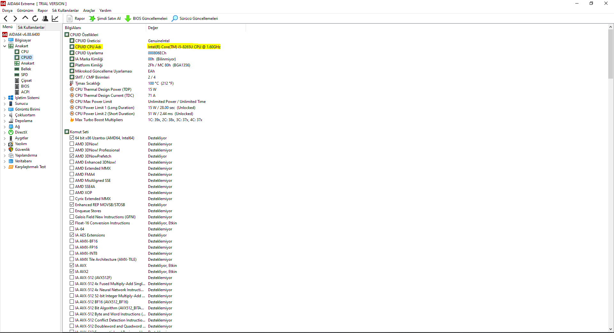Click the BIOS Güncellemeleri green download arrow icon

[128, 19]
